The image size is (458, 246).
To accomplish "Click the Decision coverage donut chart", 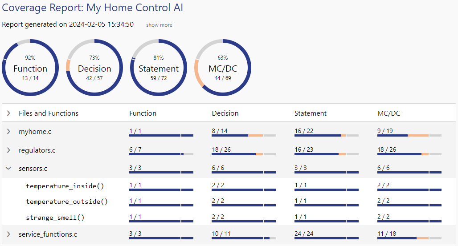I will coord(94,68).
